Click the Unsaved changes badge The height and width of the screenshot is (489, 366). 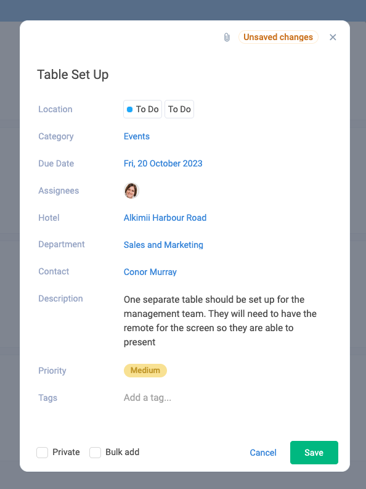(x=278, y=37)
